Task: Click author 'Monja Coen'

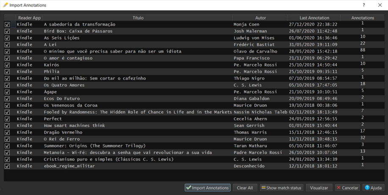Action: 247,24
